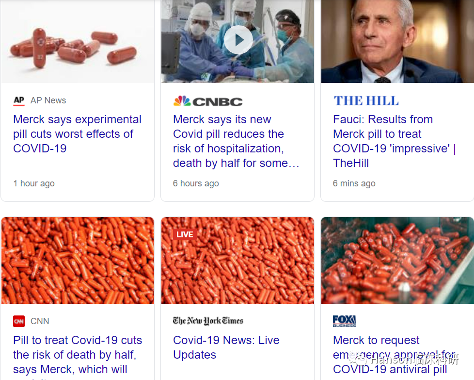
Task: Open Covid-19 News: Live Updates link
Action: point(226,347)
